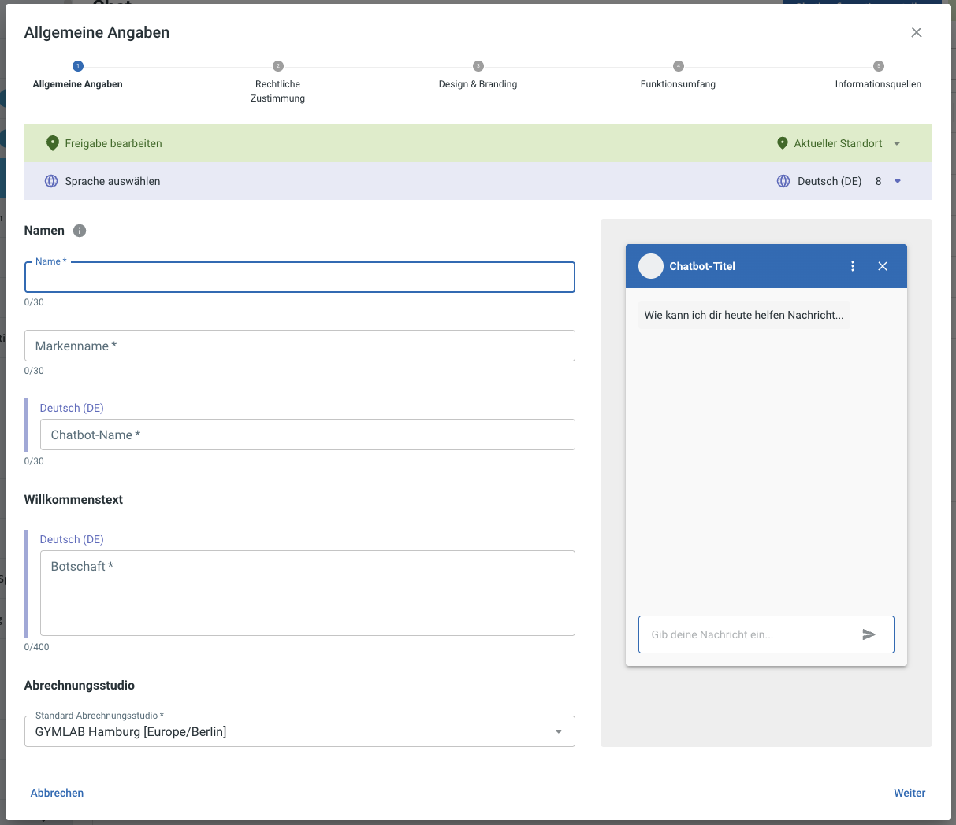Close the chatbot preview window
This screenshot has height=825, width=956.
click(x=883, y=266)
